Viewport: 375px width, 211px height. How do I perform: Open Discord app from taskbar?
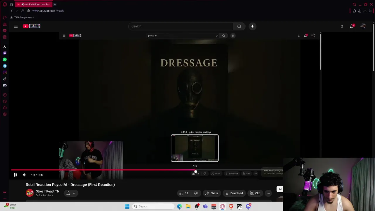[248, 206]
